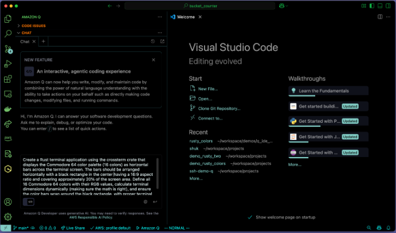Toggle the agentic coding switch in chat input
The height and width of the screenshot is (233, 396).
(x=28, y=202)
